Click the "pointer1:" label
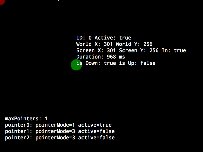Image resolution: width=203 pixels, height=152 pixels. point(19,131)
